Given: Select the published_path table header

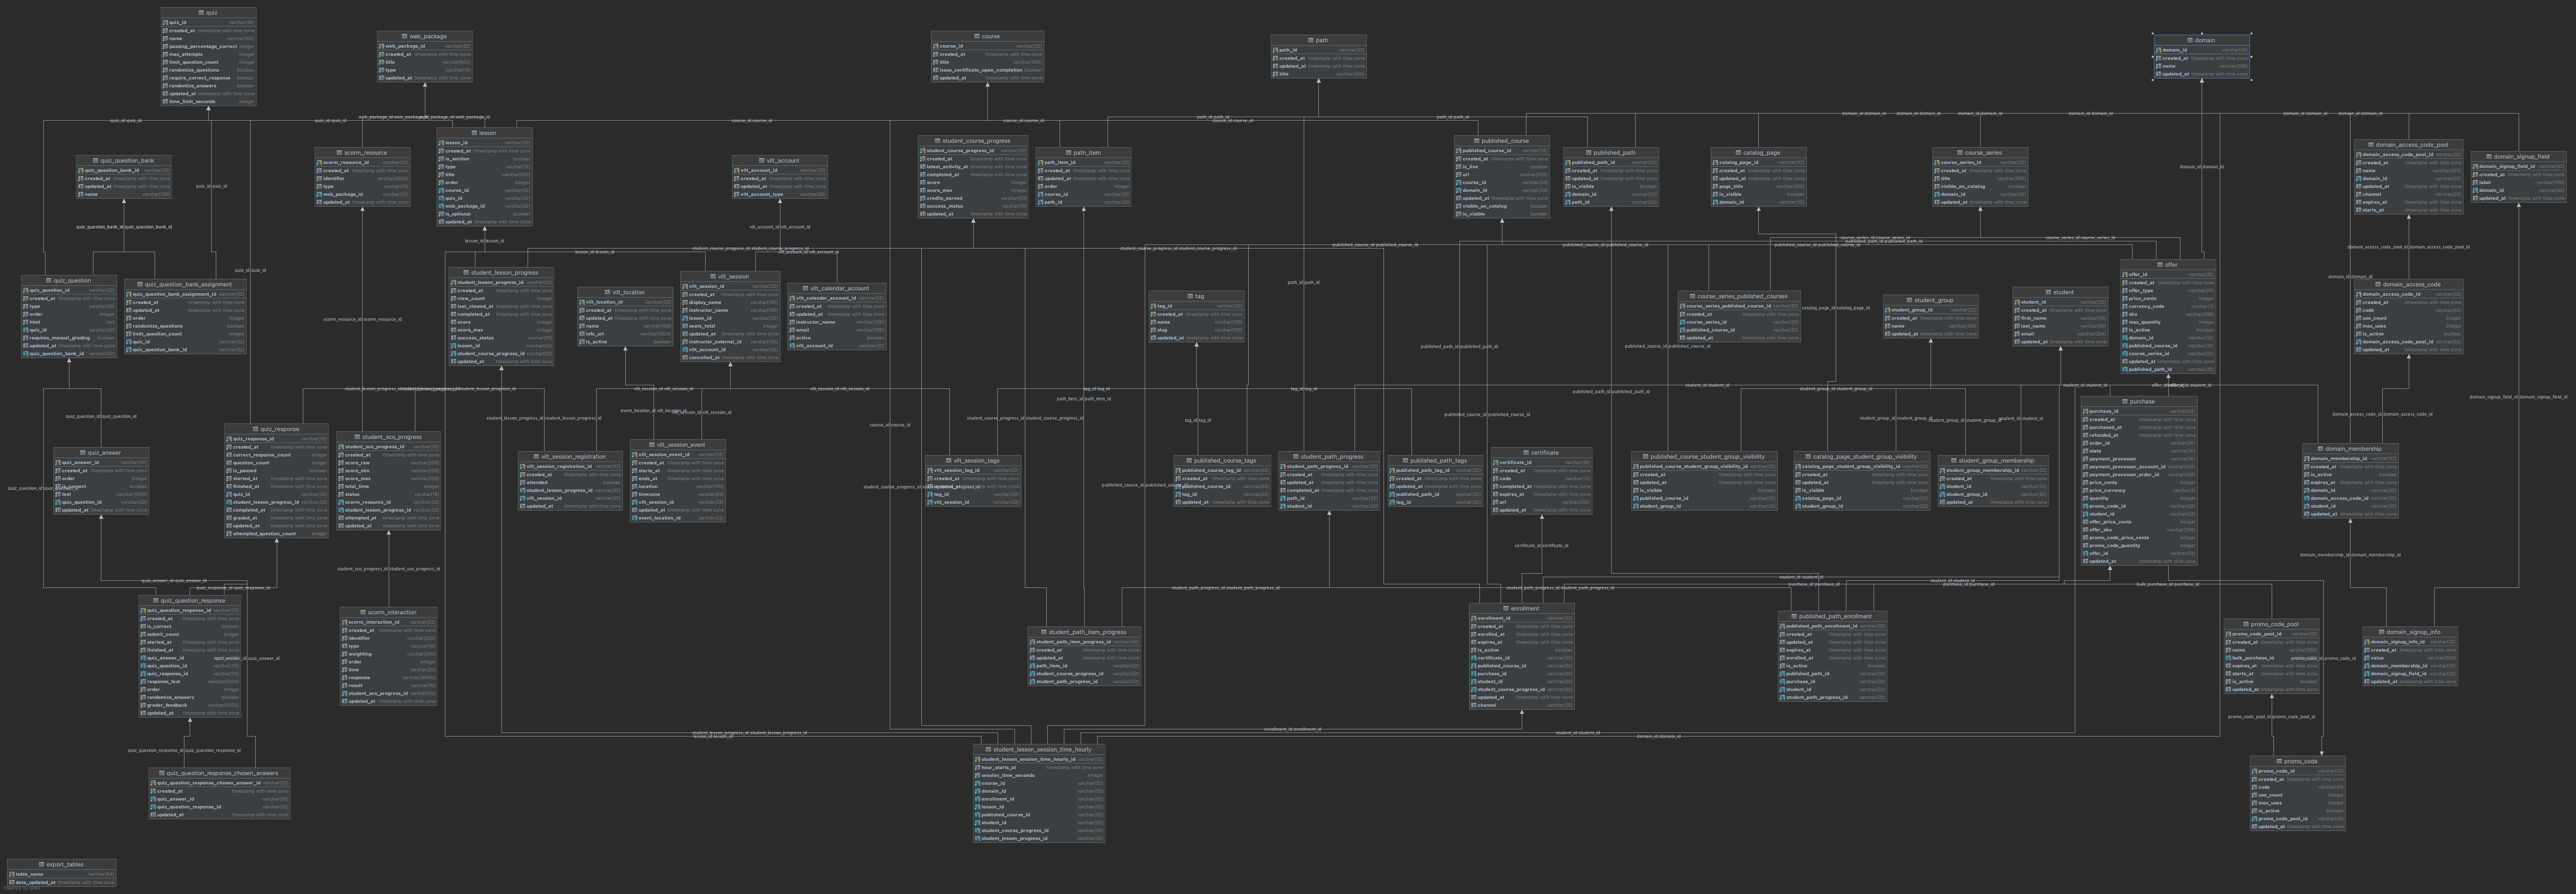Looking at the screenshot, I should point(1610,153).
